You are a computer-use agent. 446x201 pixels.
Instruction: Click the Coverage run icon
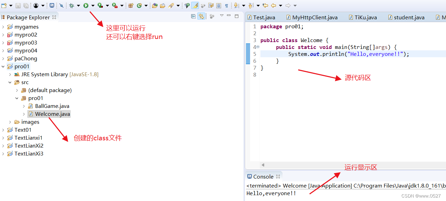(100, 5)
